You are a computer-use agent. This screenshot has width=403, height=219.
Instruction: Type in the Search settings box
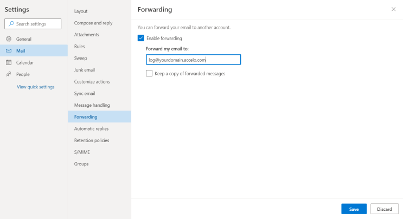coord(37,24)
